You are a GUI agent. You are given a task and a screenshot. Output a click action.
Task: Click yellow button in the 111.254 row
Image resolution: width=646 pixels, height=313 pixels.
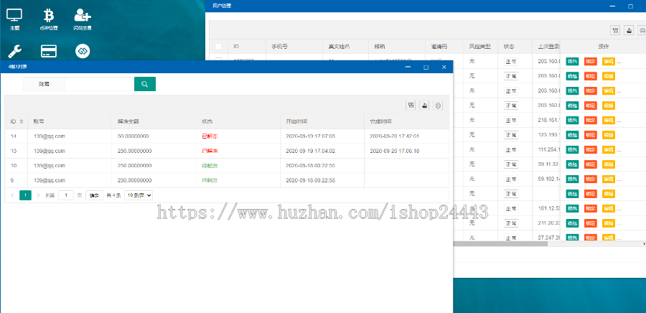[x=609, y=149]
